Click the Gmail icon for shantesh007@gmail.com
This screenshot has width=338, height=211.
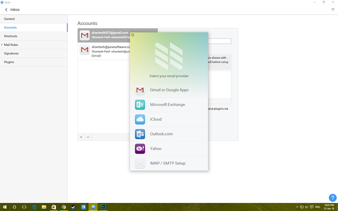click(84, 35)
